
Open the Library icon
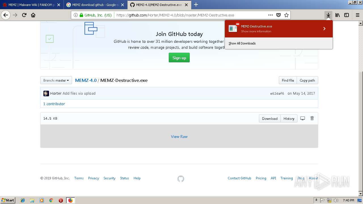point(337,15)
